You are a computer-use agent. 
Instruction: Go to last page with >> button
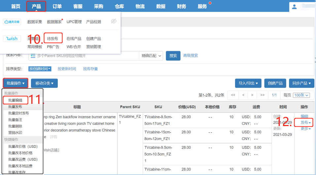(x=263, y=95)
